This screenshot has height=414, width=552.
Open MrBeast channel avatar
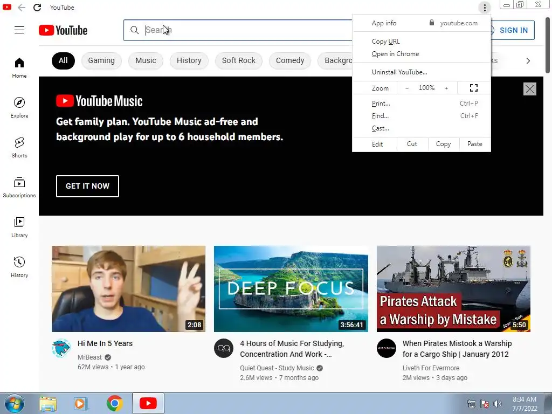tap(61, 348)
